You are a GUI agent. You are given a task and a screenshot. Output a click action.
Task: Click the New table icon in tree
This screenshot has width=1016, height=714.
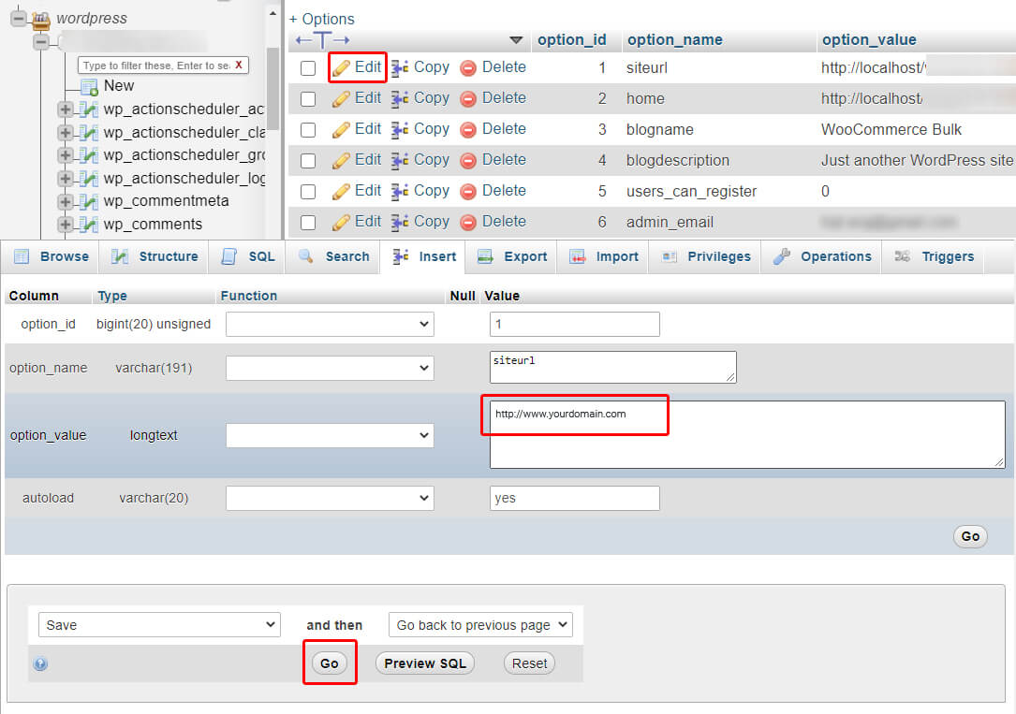point(89,86)
